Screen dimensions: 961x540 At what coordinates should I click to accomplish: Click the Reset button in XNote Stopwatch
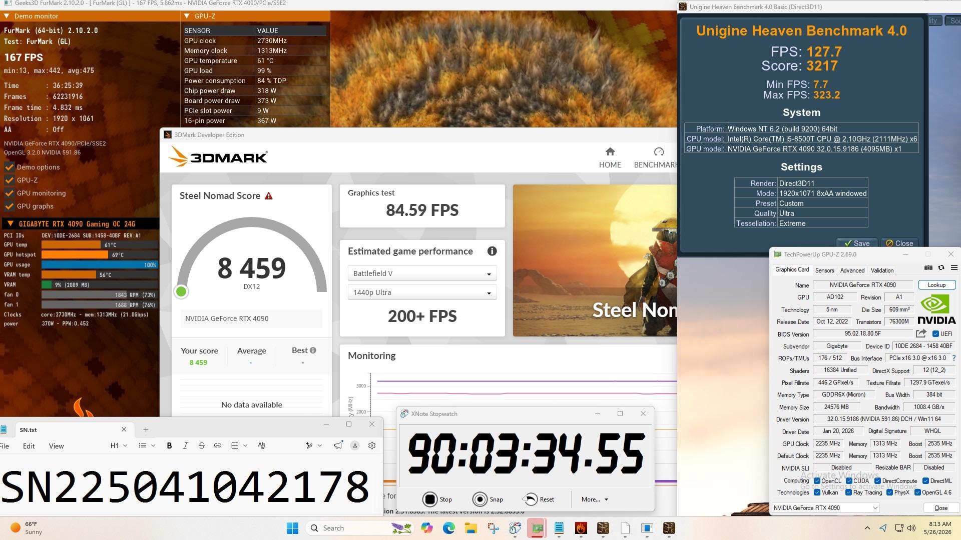(x=539, y=499)
